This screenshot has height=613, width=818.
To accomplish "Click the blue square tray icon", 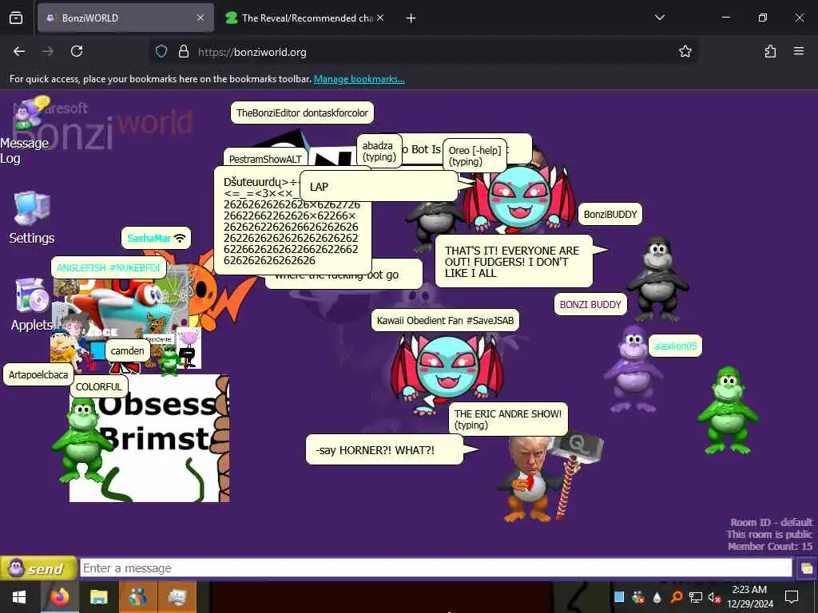I will tap(619, 597).
